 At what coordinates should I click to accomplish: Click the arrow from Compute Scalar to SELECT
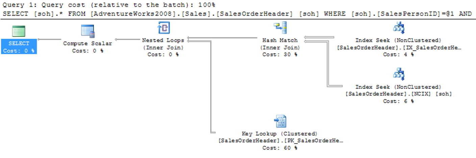(x=50, y=39)
